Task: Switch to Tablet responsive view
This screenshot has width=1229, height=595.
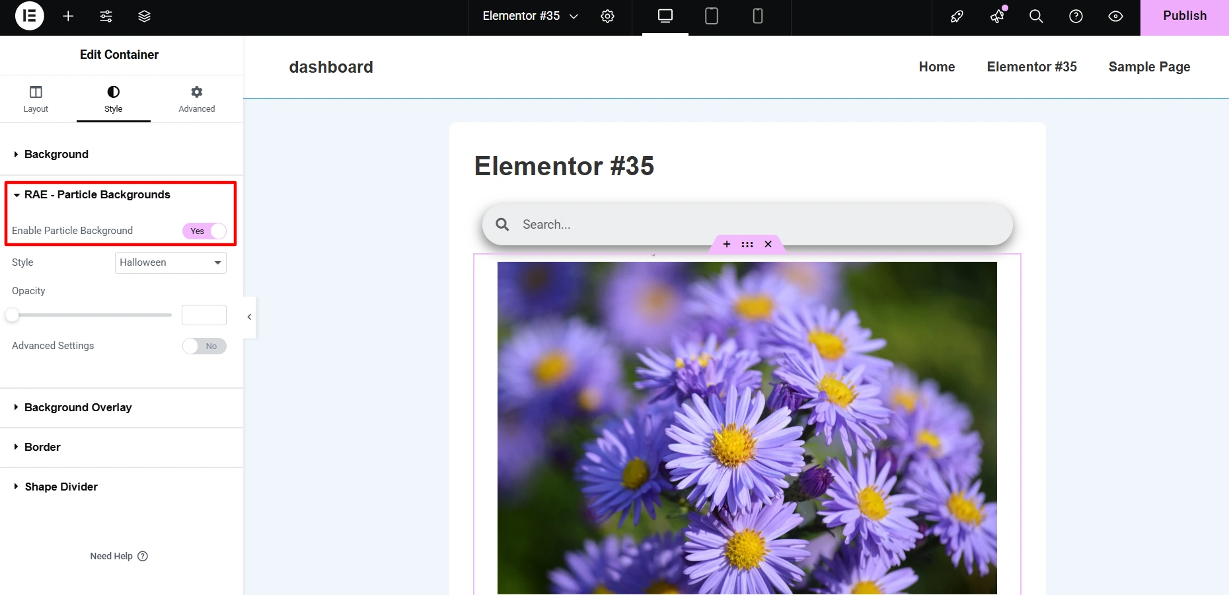Action: tap(712, 16)
